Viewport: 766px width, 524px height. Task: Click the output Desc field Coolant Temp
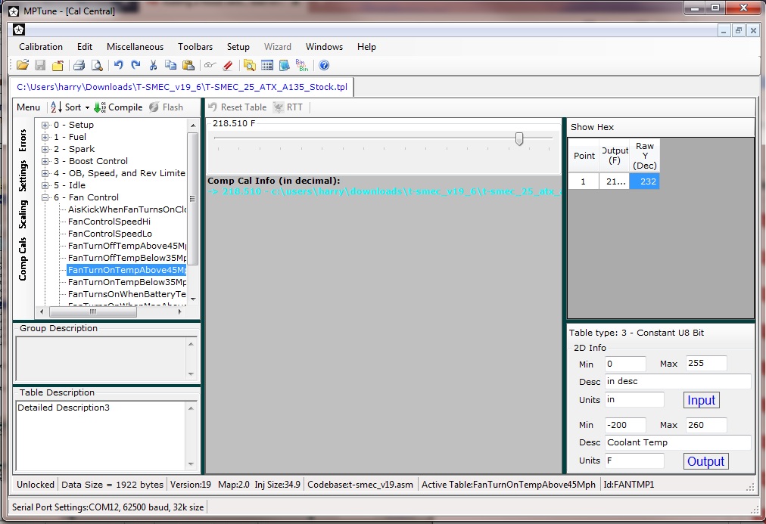[677, 442]
